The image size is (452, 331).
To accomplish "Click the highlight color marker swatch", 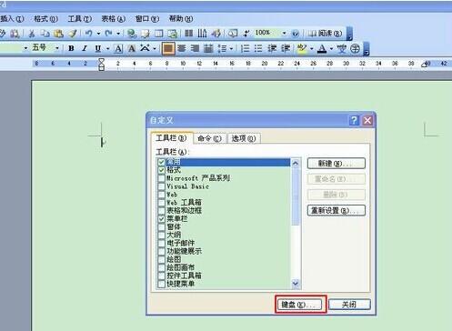I will [302, 48].
